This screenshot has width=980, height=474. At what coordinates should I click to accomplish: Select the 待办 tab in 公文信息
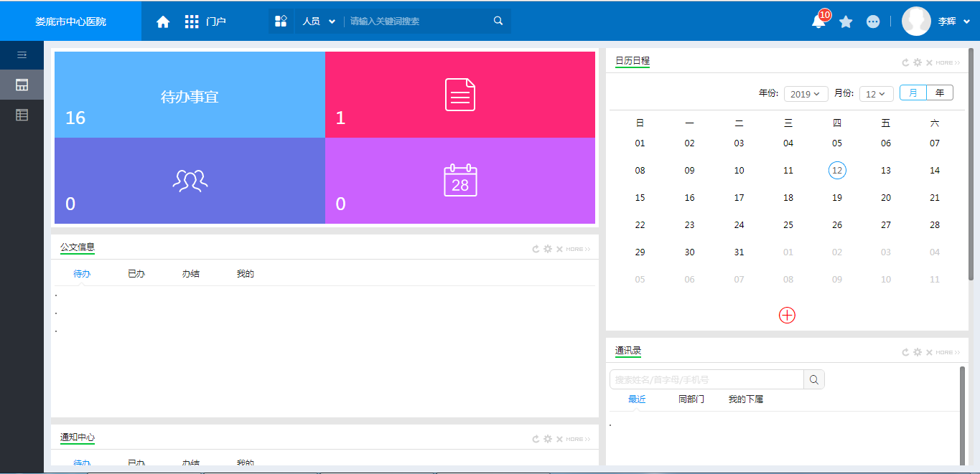click(x=82, y=274)
